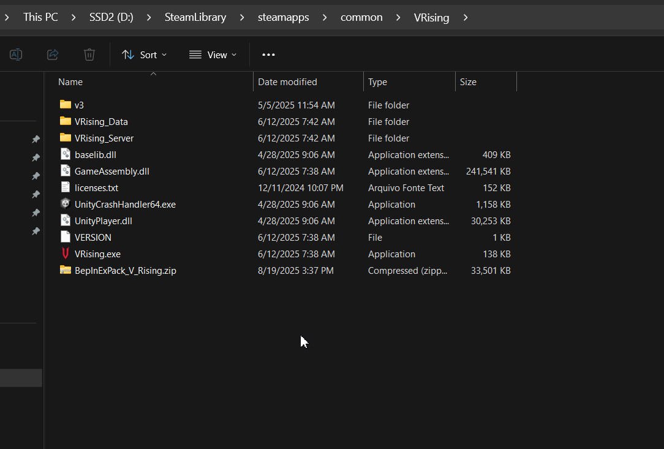
Task: Select the VRising_Server folder icon
Action: tap(65, 138)
